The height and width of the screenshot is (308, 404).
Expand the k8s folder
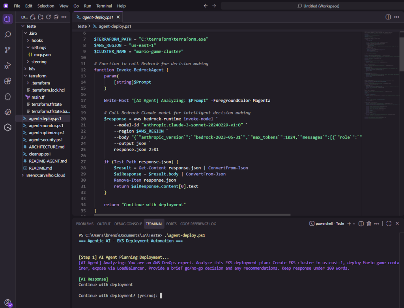pyautogui.click(x=32, y=69)
